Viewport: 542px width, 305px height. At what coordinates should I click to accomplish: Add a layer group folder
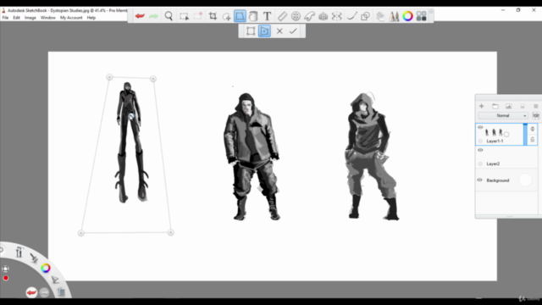point(495,106)
